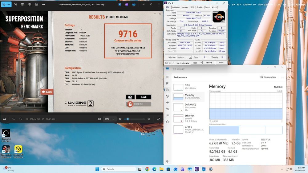Click the camera screenshot button in Superposition
Screen dimensions: 308x173
tap(130, 97)
